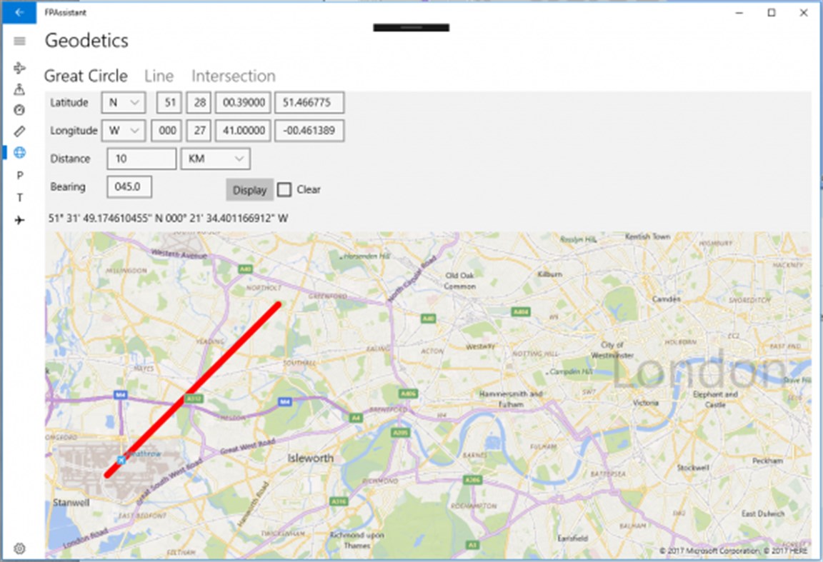
Task: Switch to the Line tab
Action: click(x=159, y=76)
